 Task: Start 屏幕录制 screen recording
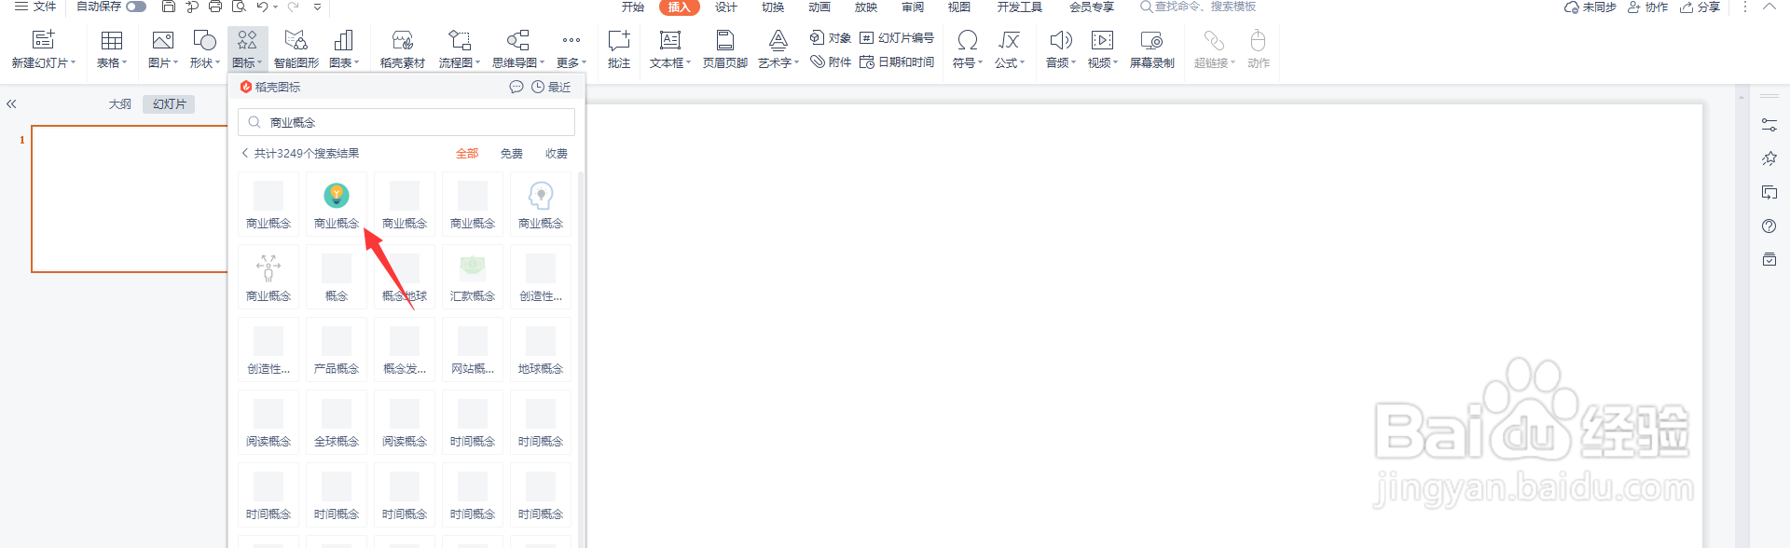tap(1152, 49)
